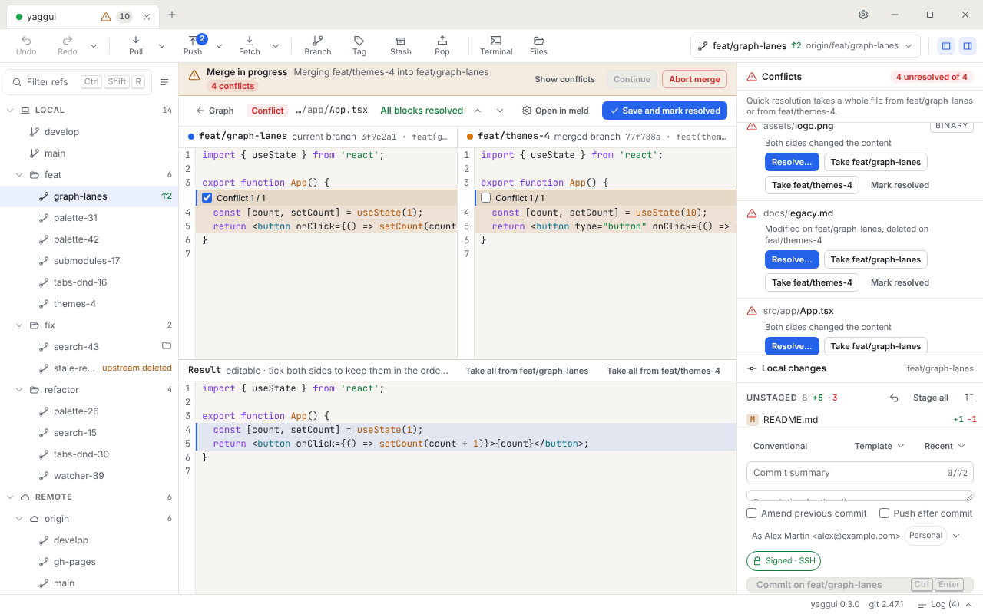Screen dimensions: 983x614
Task: Open the Files view icon
Action: (538, 45)
